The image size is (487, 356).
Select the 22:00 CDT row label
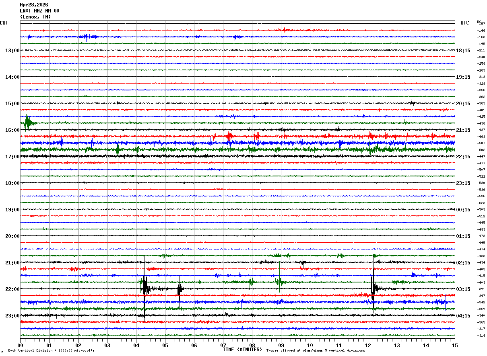pos(12,289)
